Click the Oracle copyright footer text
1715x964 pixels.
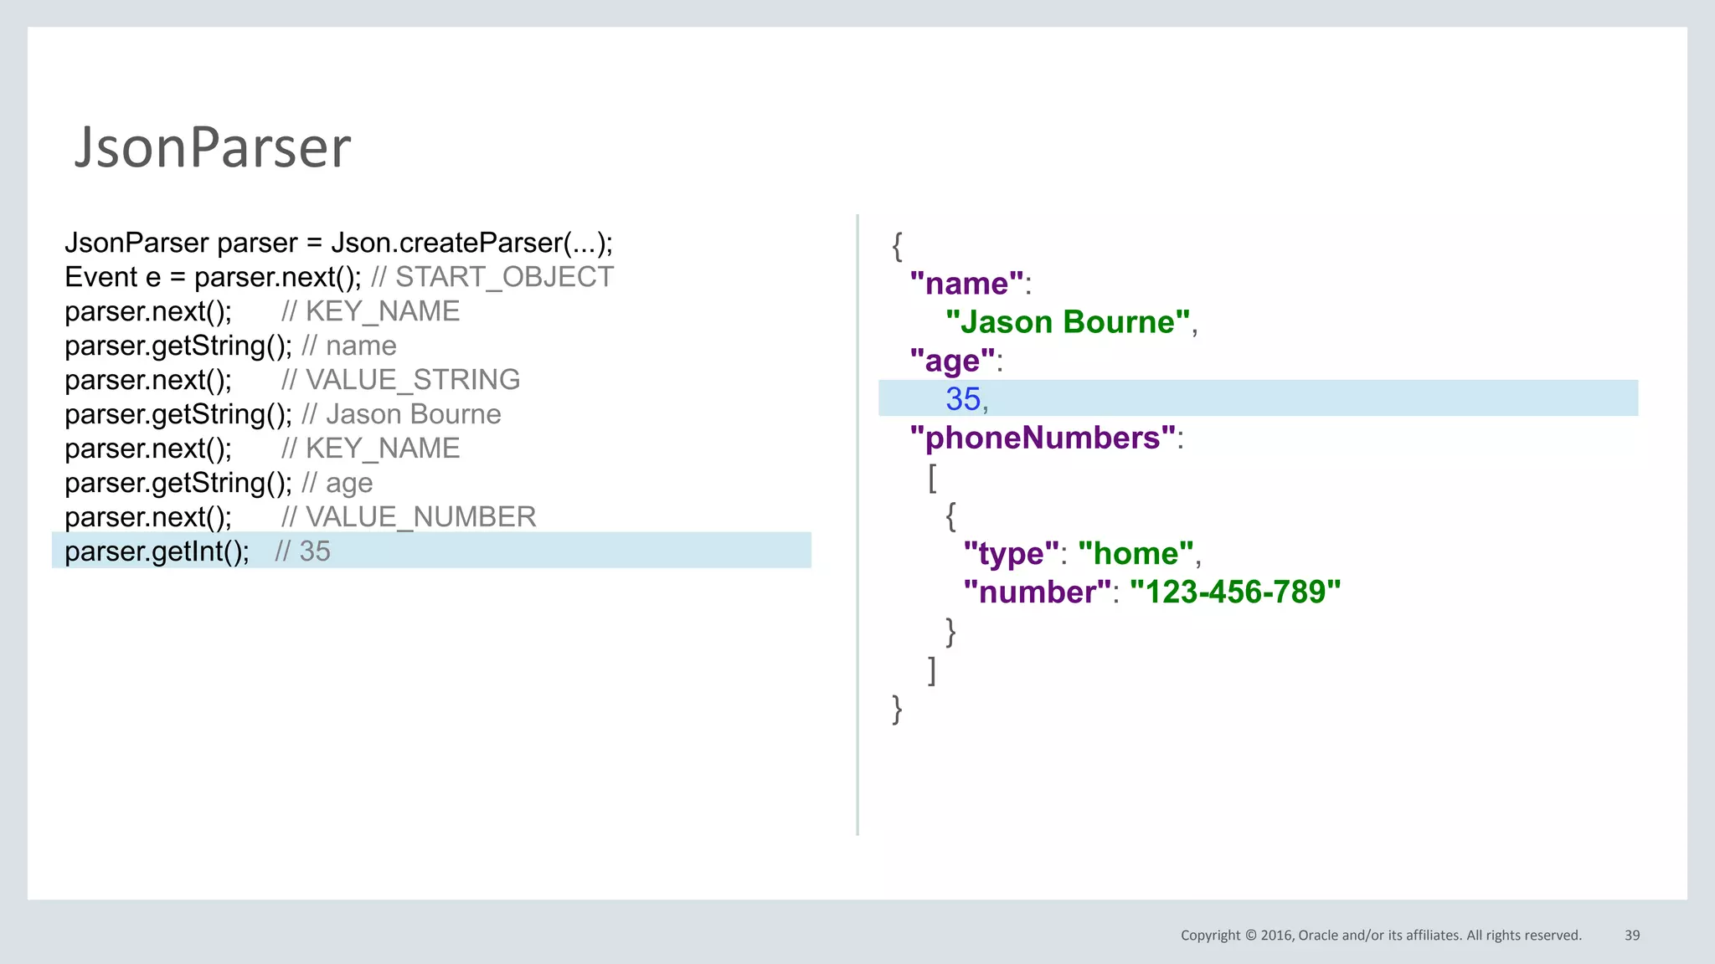click(1380, 936)
